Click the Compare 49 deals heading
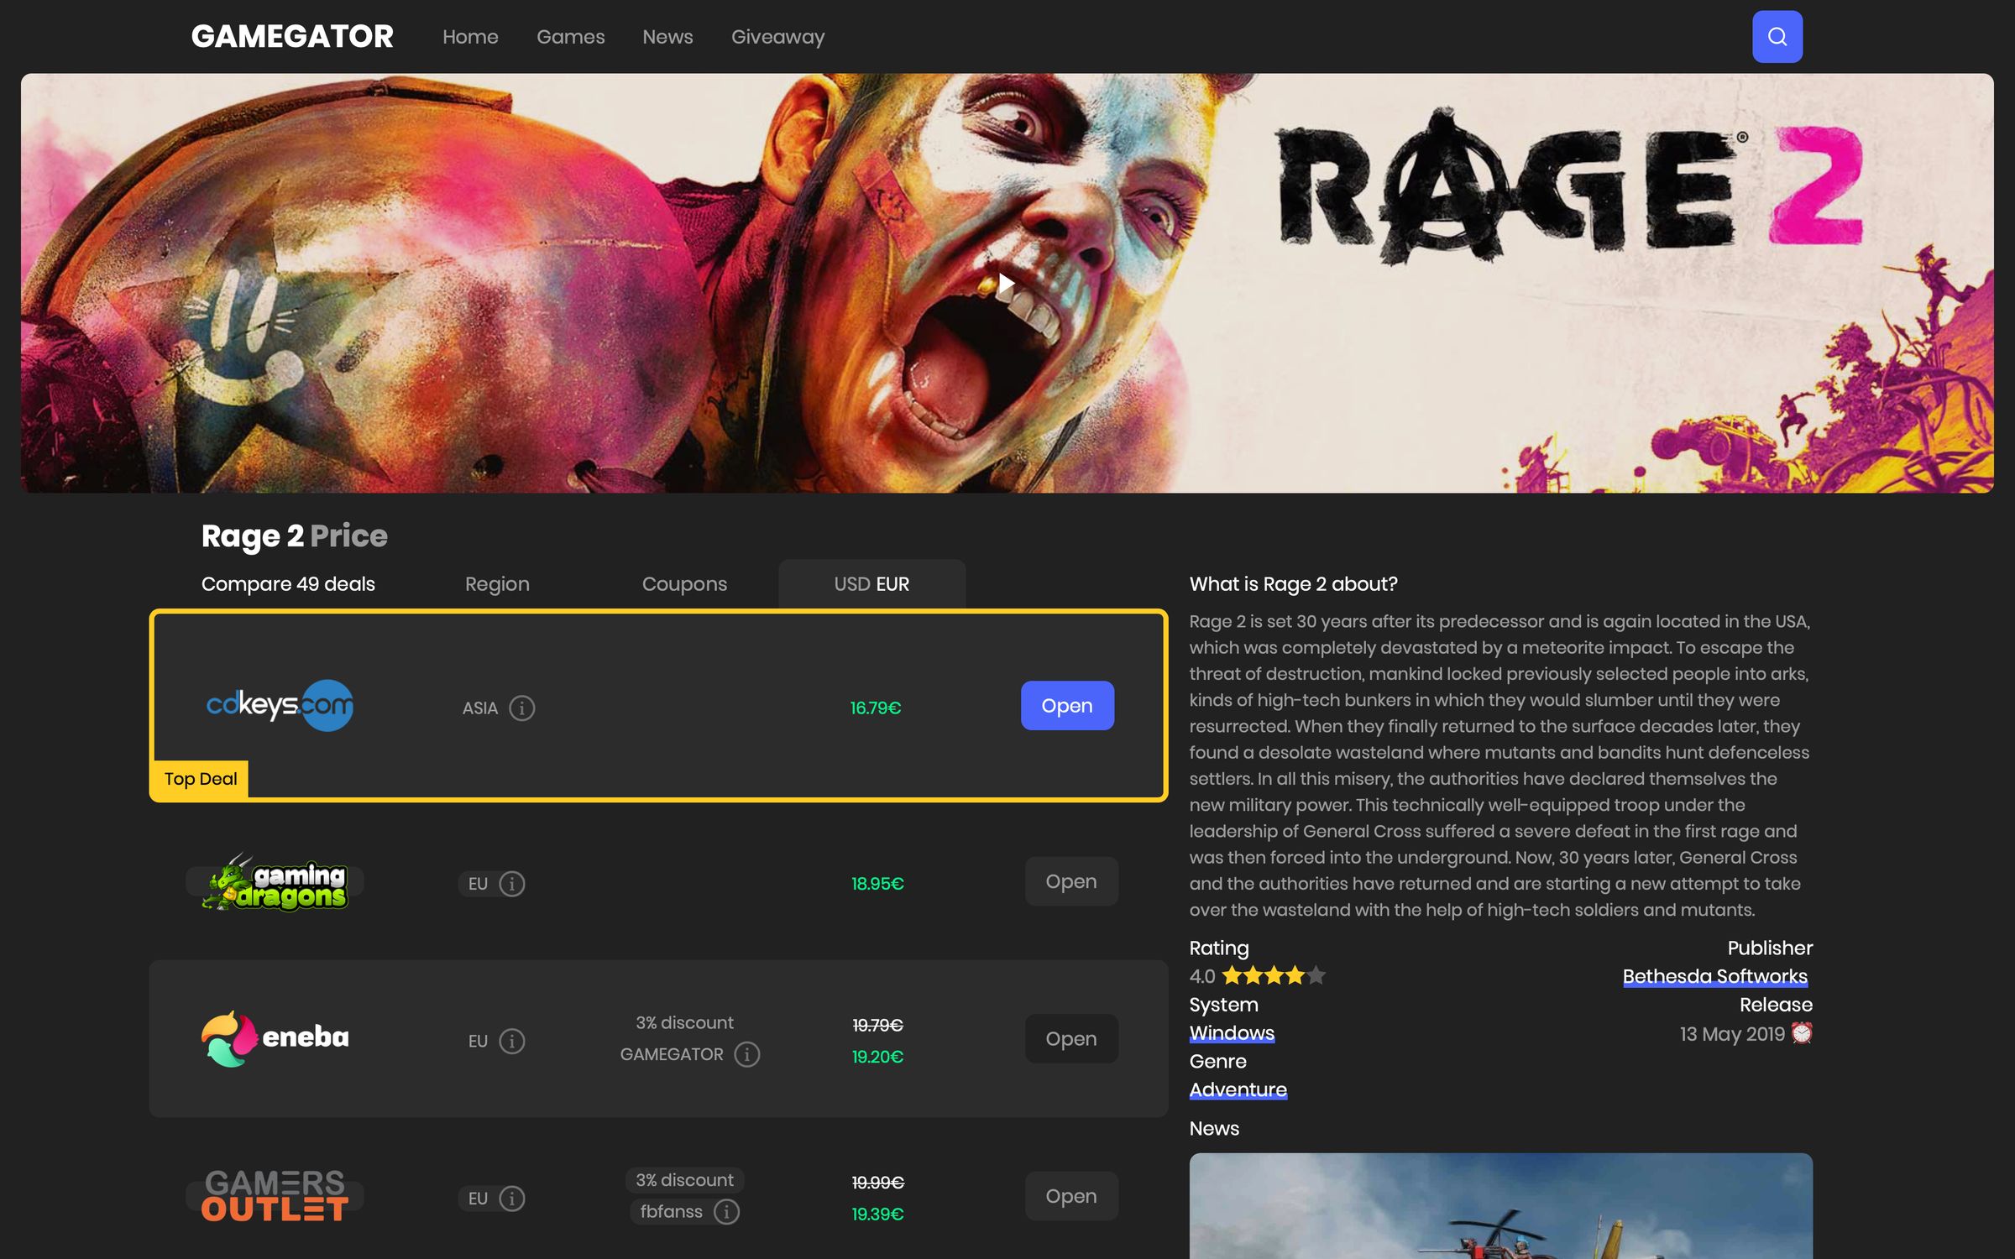The width and height of the screenshot is (2015, 1259). coord(288,584)
